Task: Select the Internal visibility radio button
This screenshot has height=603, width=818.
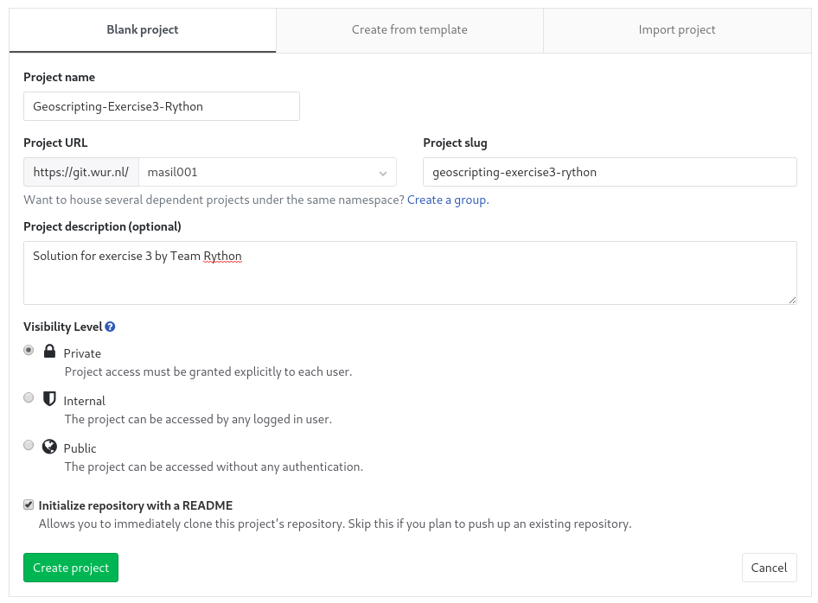Action: [x=29, y=397]
